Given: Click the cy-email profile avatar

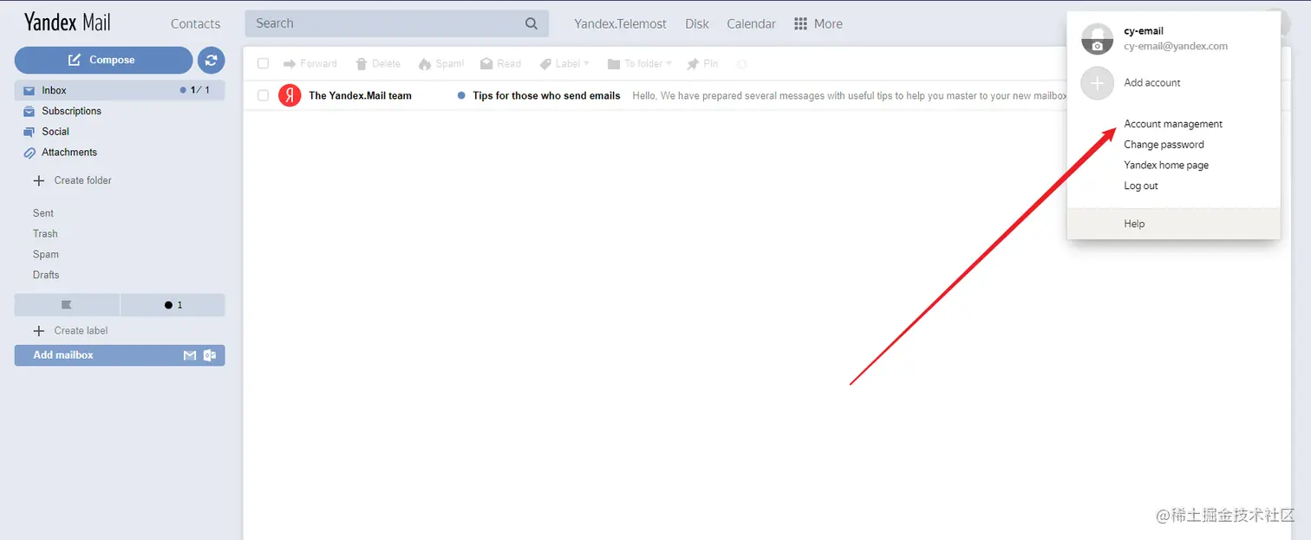Looking at the screenshot, I should pyautogui.click(x=1097, y=39).
